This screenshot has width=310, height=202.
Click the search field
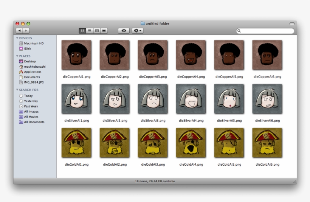265,31
